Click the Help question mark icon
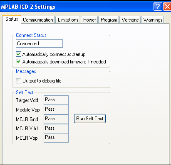The height and width of the screenshot is (165, 171). click(158, 7)
